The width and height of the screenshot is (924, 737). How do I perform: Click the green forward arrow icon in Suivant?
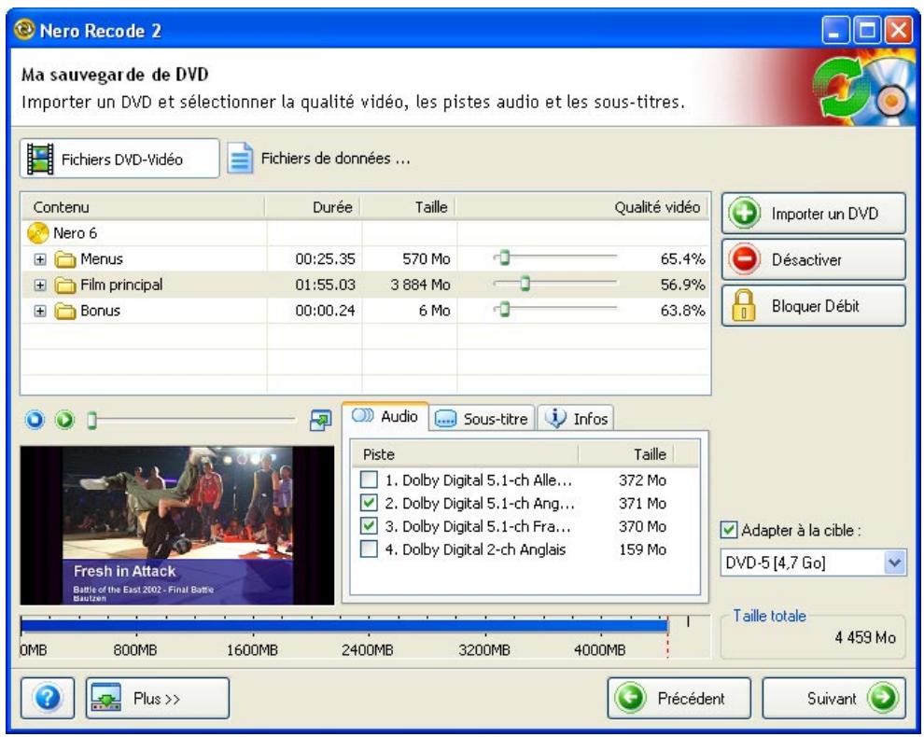pos(883,698)
